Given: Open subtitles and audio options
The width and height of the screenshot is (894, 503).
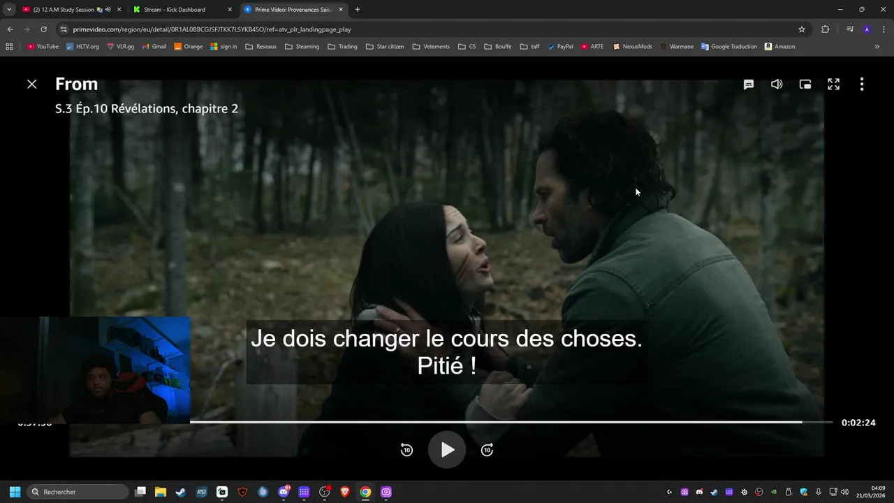Looking at the screenshot, I should coord(748,84).
